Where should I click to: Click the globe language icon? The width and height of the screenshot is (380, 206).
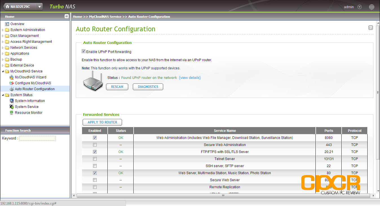372,7
